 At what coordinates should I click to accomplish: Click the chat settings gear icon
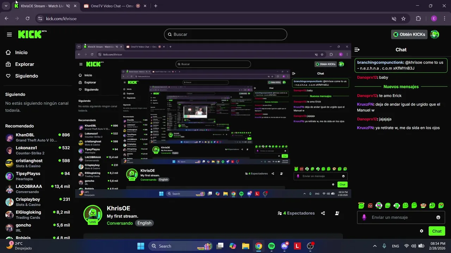coord(421,231)
